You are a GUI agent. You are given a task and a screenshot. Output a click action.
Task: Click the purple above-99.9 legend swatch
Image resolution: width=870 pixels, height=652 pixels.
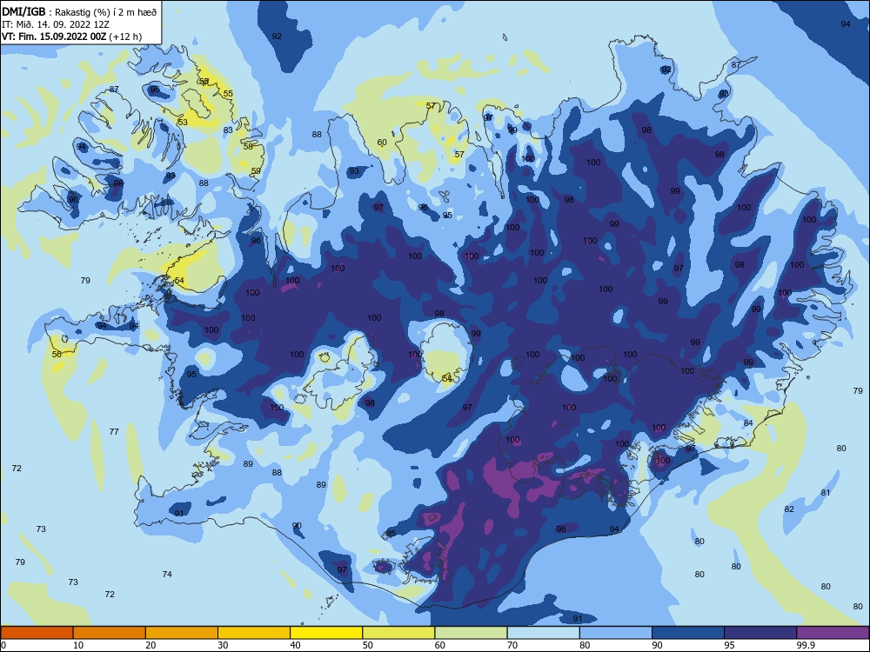(833, 633)
